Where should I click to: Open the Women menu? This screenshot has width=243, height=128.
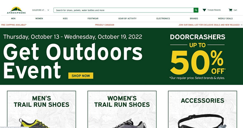[x=39, y=19]
